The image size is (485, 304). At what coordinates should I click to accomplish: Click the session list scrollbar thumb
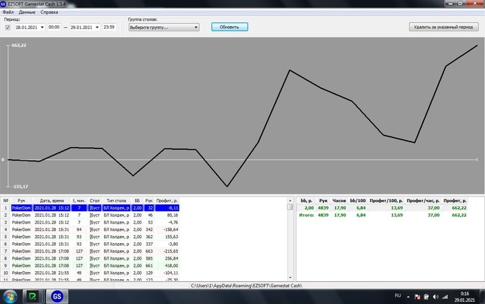click(290, 207)
